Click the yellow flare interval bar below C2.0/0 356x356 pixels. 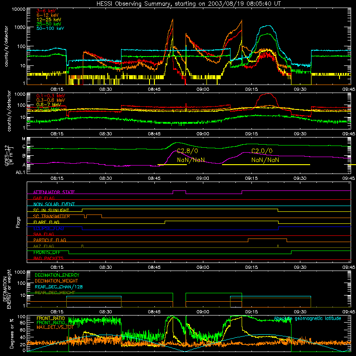(x=266, y=165)
